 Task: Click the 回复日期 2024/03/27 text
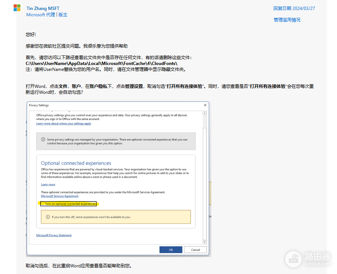(x=294, y=8)
